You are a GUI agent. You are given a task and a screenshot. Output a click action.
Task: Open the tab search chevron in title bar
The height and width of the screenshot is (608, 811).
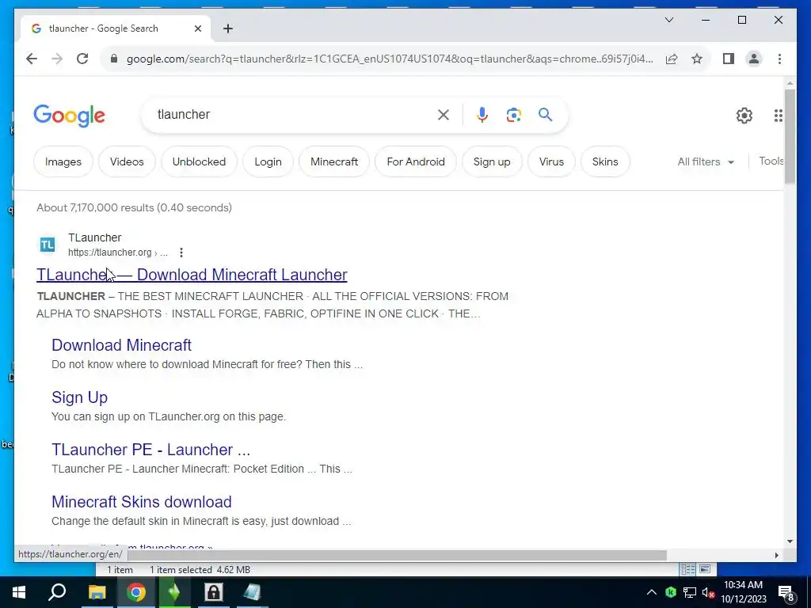668,20
